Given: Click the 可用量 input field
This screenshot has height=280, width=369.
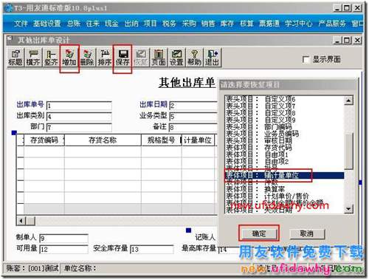Looking at the screenshot, I should click(63, 249).
